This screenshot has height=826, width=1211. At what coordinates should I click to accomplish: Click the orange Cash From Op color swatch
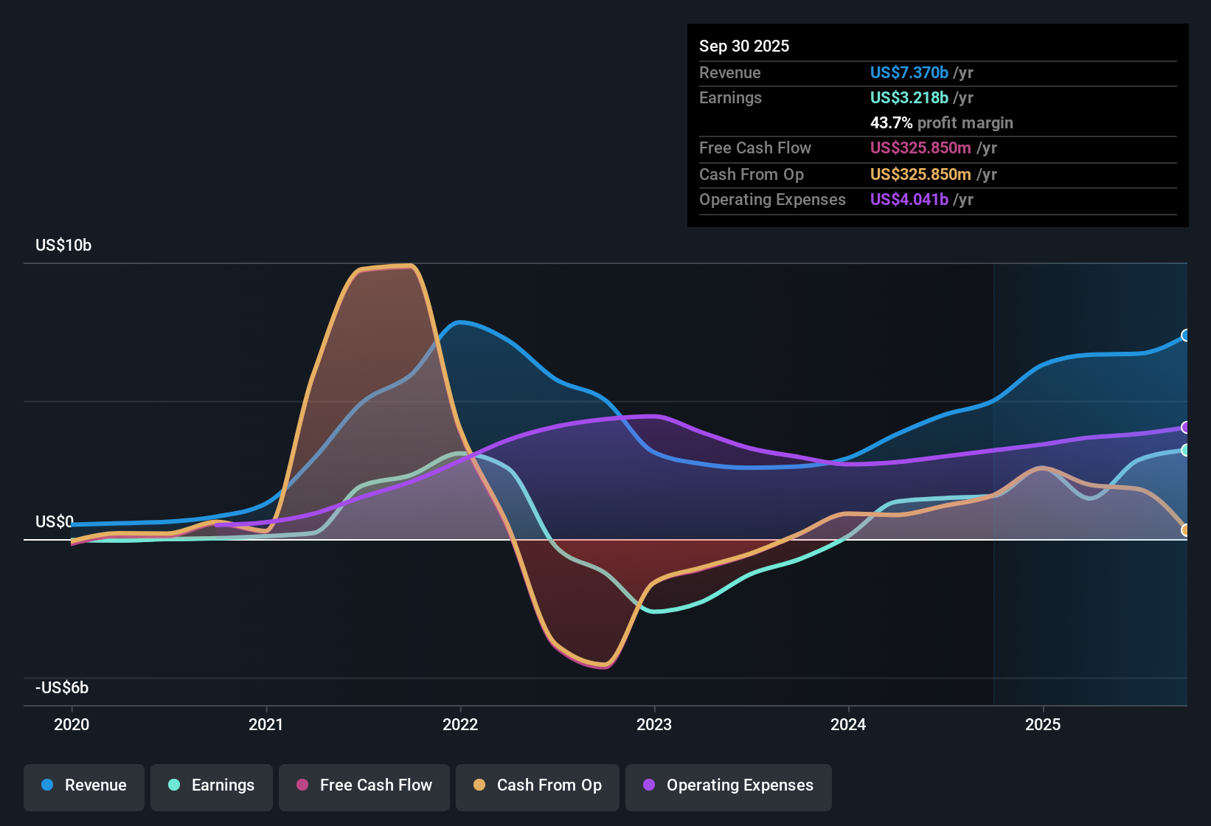(480, 786)
